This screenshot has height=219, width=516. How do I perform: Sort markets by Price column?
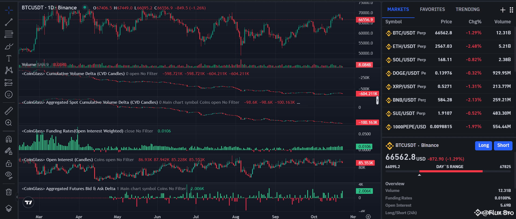(446, 22)
